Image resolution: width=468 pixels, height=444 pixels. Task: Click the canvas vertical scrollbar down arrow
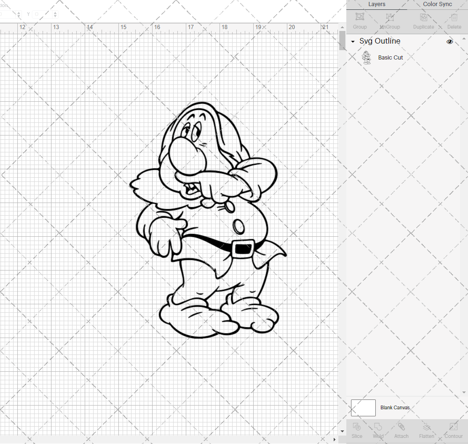coord(342,431)
